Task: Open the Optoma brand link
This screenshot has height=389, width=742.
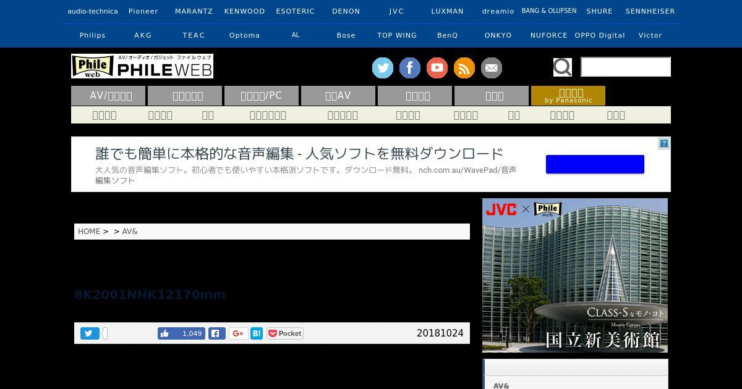Action: coord(245,35)
